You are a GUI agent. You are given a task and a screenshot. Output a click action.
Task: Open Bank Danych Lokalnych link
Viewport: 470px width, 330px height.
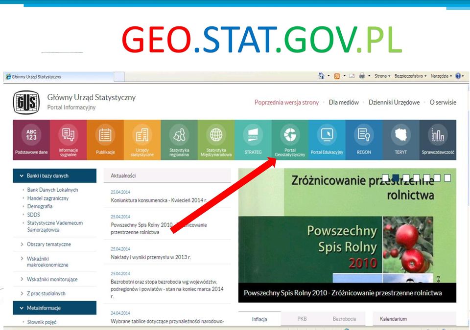coord(52,190)
